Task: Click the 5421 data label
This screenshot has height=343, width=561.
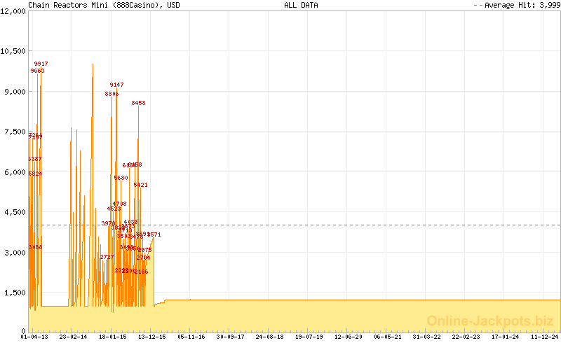Action: 140,185
